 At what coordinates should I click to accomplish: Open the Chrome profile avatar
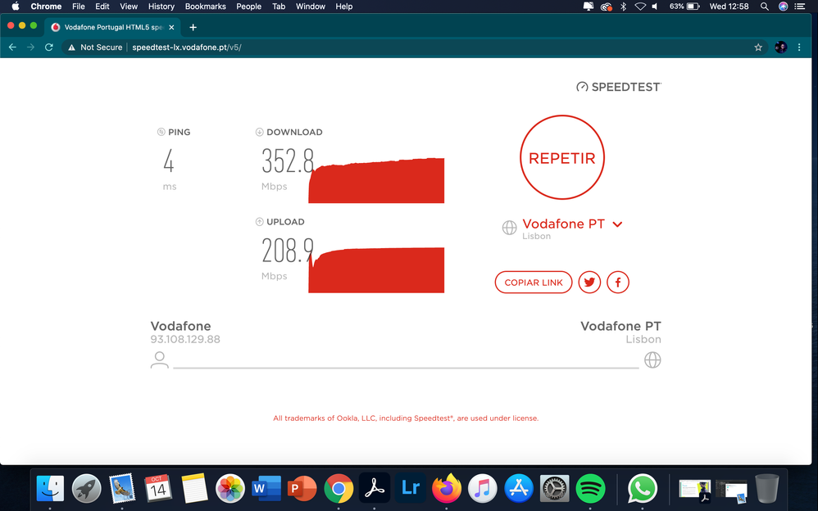coord(781,47)
